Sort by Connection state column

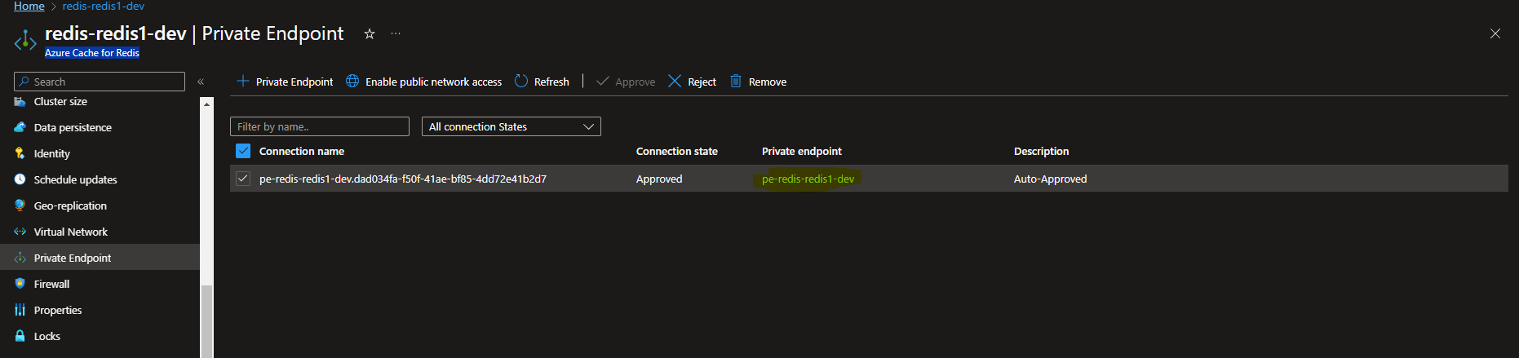click(x=677, y=151)
